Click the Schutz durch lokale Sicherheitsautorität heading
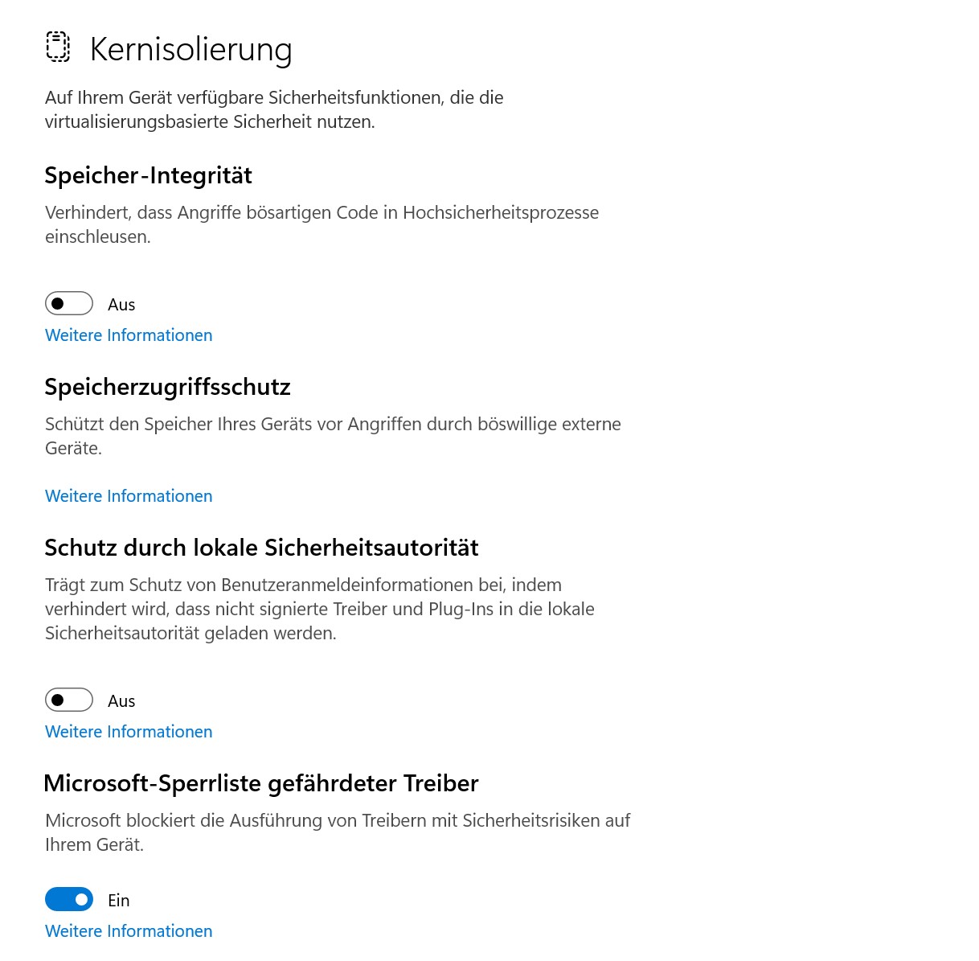Viewport: 979px width, 961px height. pos(262,548)
